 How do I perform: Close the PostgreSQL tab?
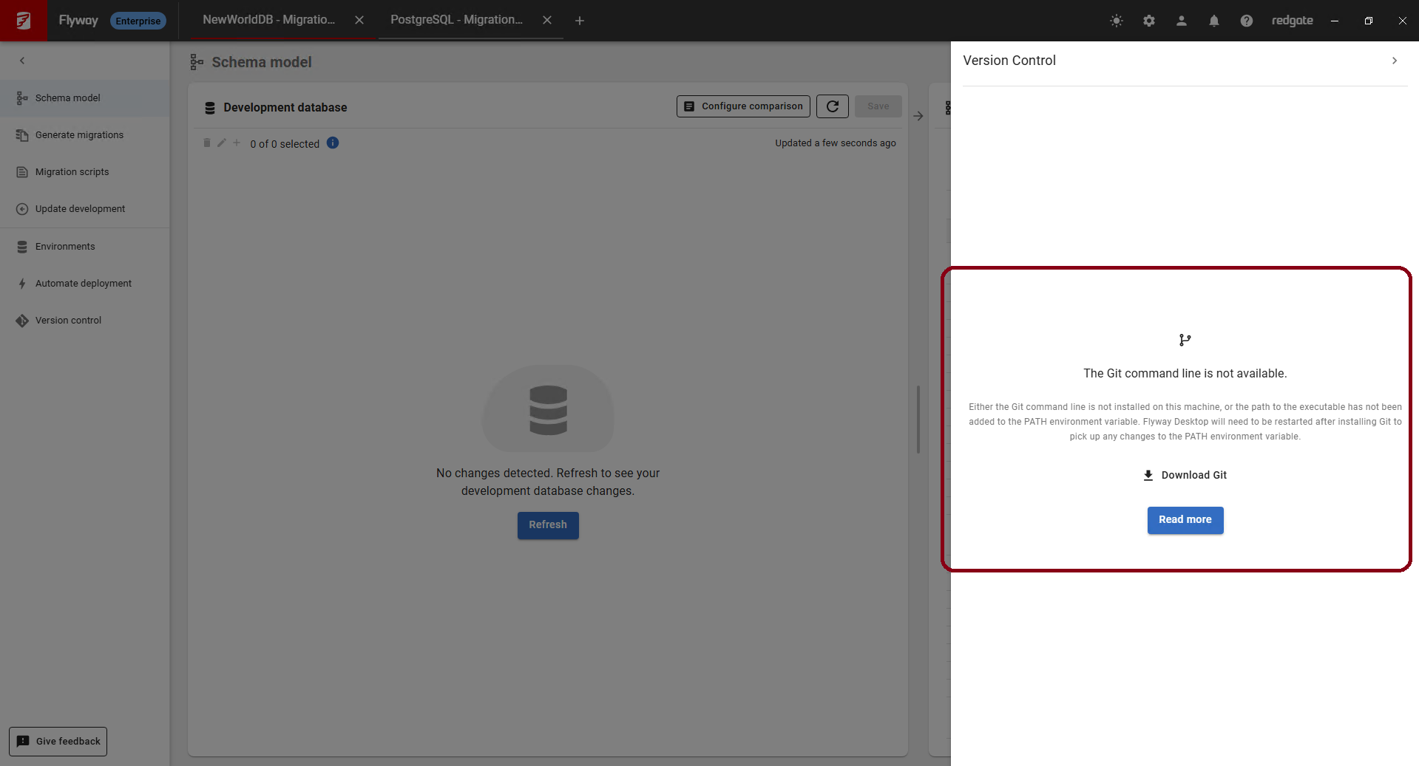coord(547,21)
